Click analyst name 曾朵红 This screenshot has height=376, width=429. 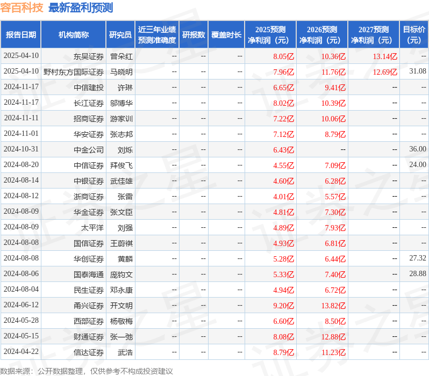point(121,56)
